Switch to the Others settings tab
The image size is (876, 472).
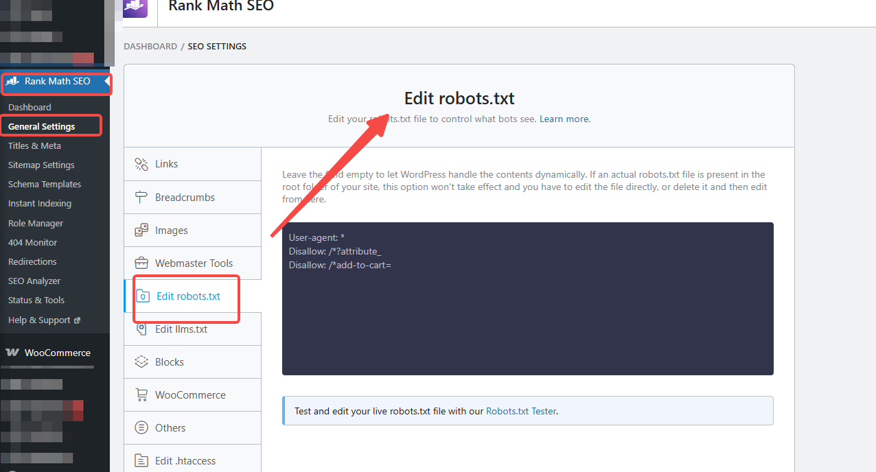coord(193,427)
